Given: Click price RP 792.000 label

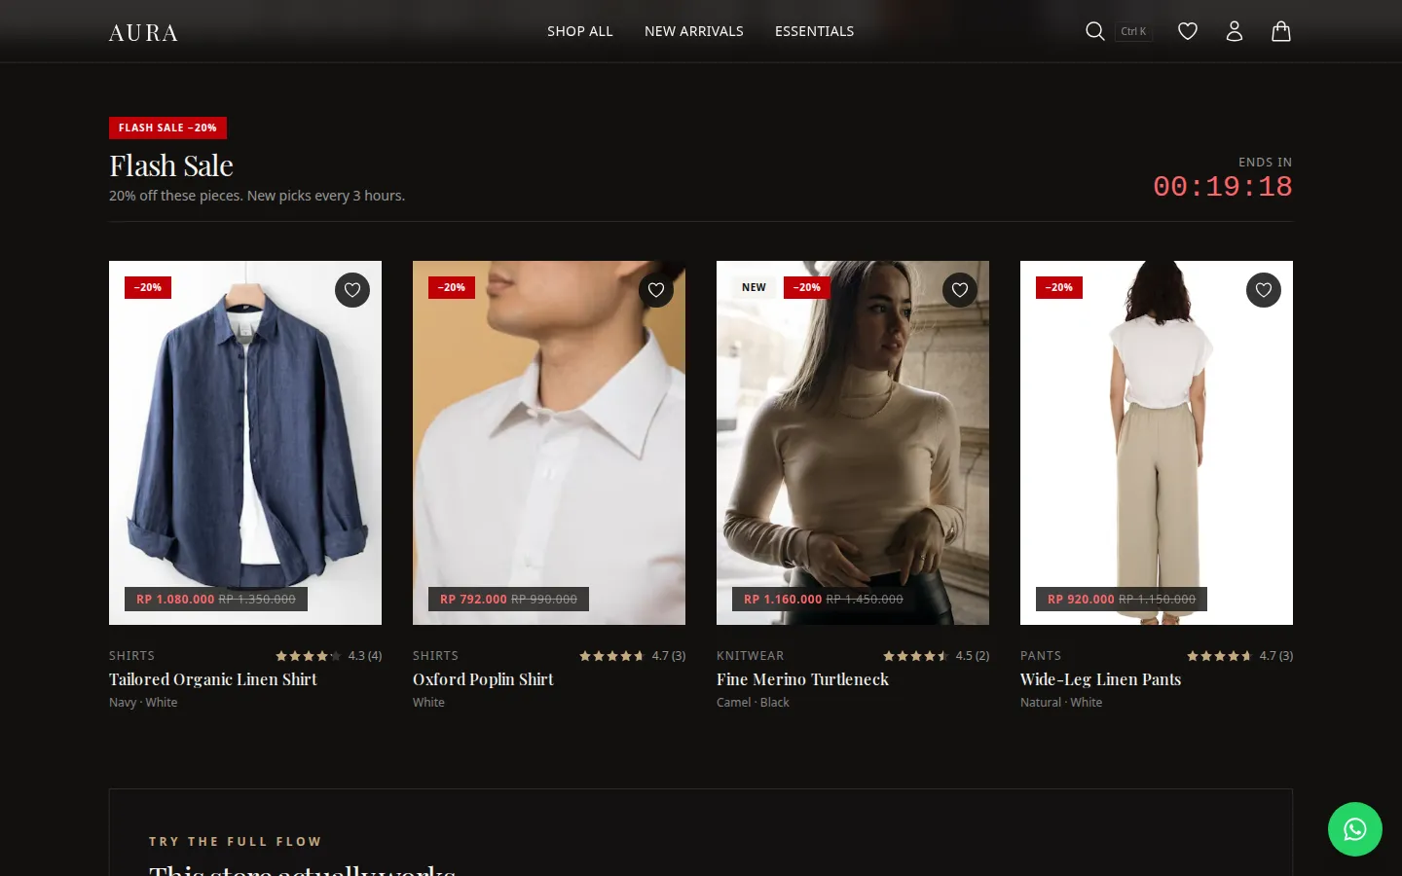Looking at the screenshot, I should click(473, 600).
